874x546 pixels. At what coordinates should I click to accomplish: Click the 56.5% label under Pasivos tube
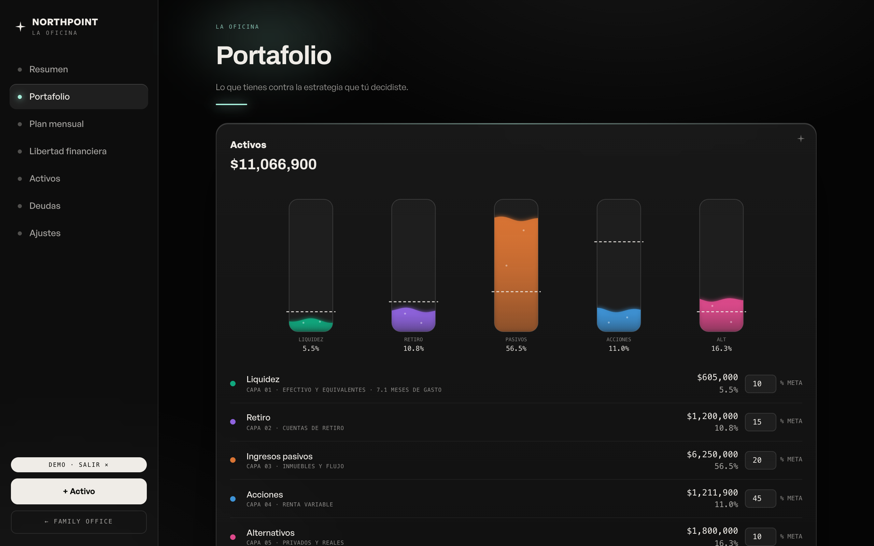pos(516,349)
